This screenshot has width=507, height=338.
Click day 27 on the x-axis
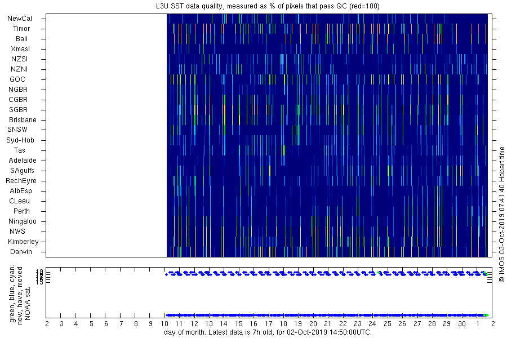[417, 324]
